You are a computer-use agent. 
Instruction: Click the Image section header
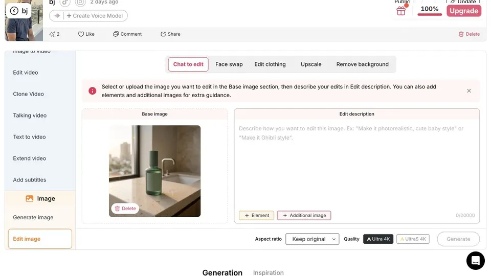tap(40, 198)
